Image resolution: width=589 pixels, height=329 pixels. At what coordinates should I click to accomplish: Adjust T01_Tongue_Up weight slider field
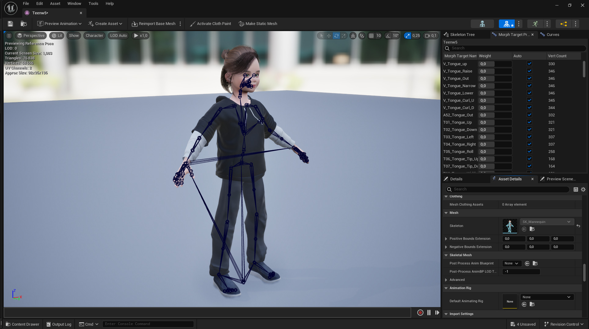(x=495, y=122)
